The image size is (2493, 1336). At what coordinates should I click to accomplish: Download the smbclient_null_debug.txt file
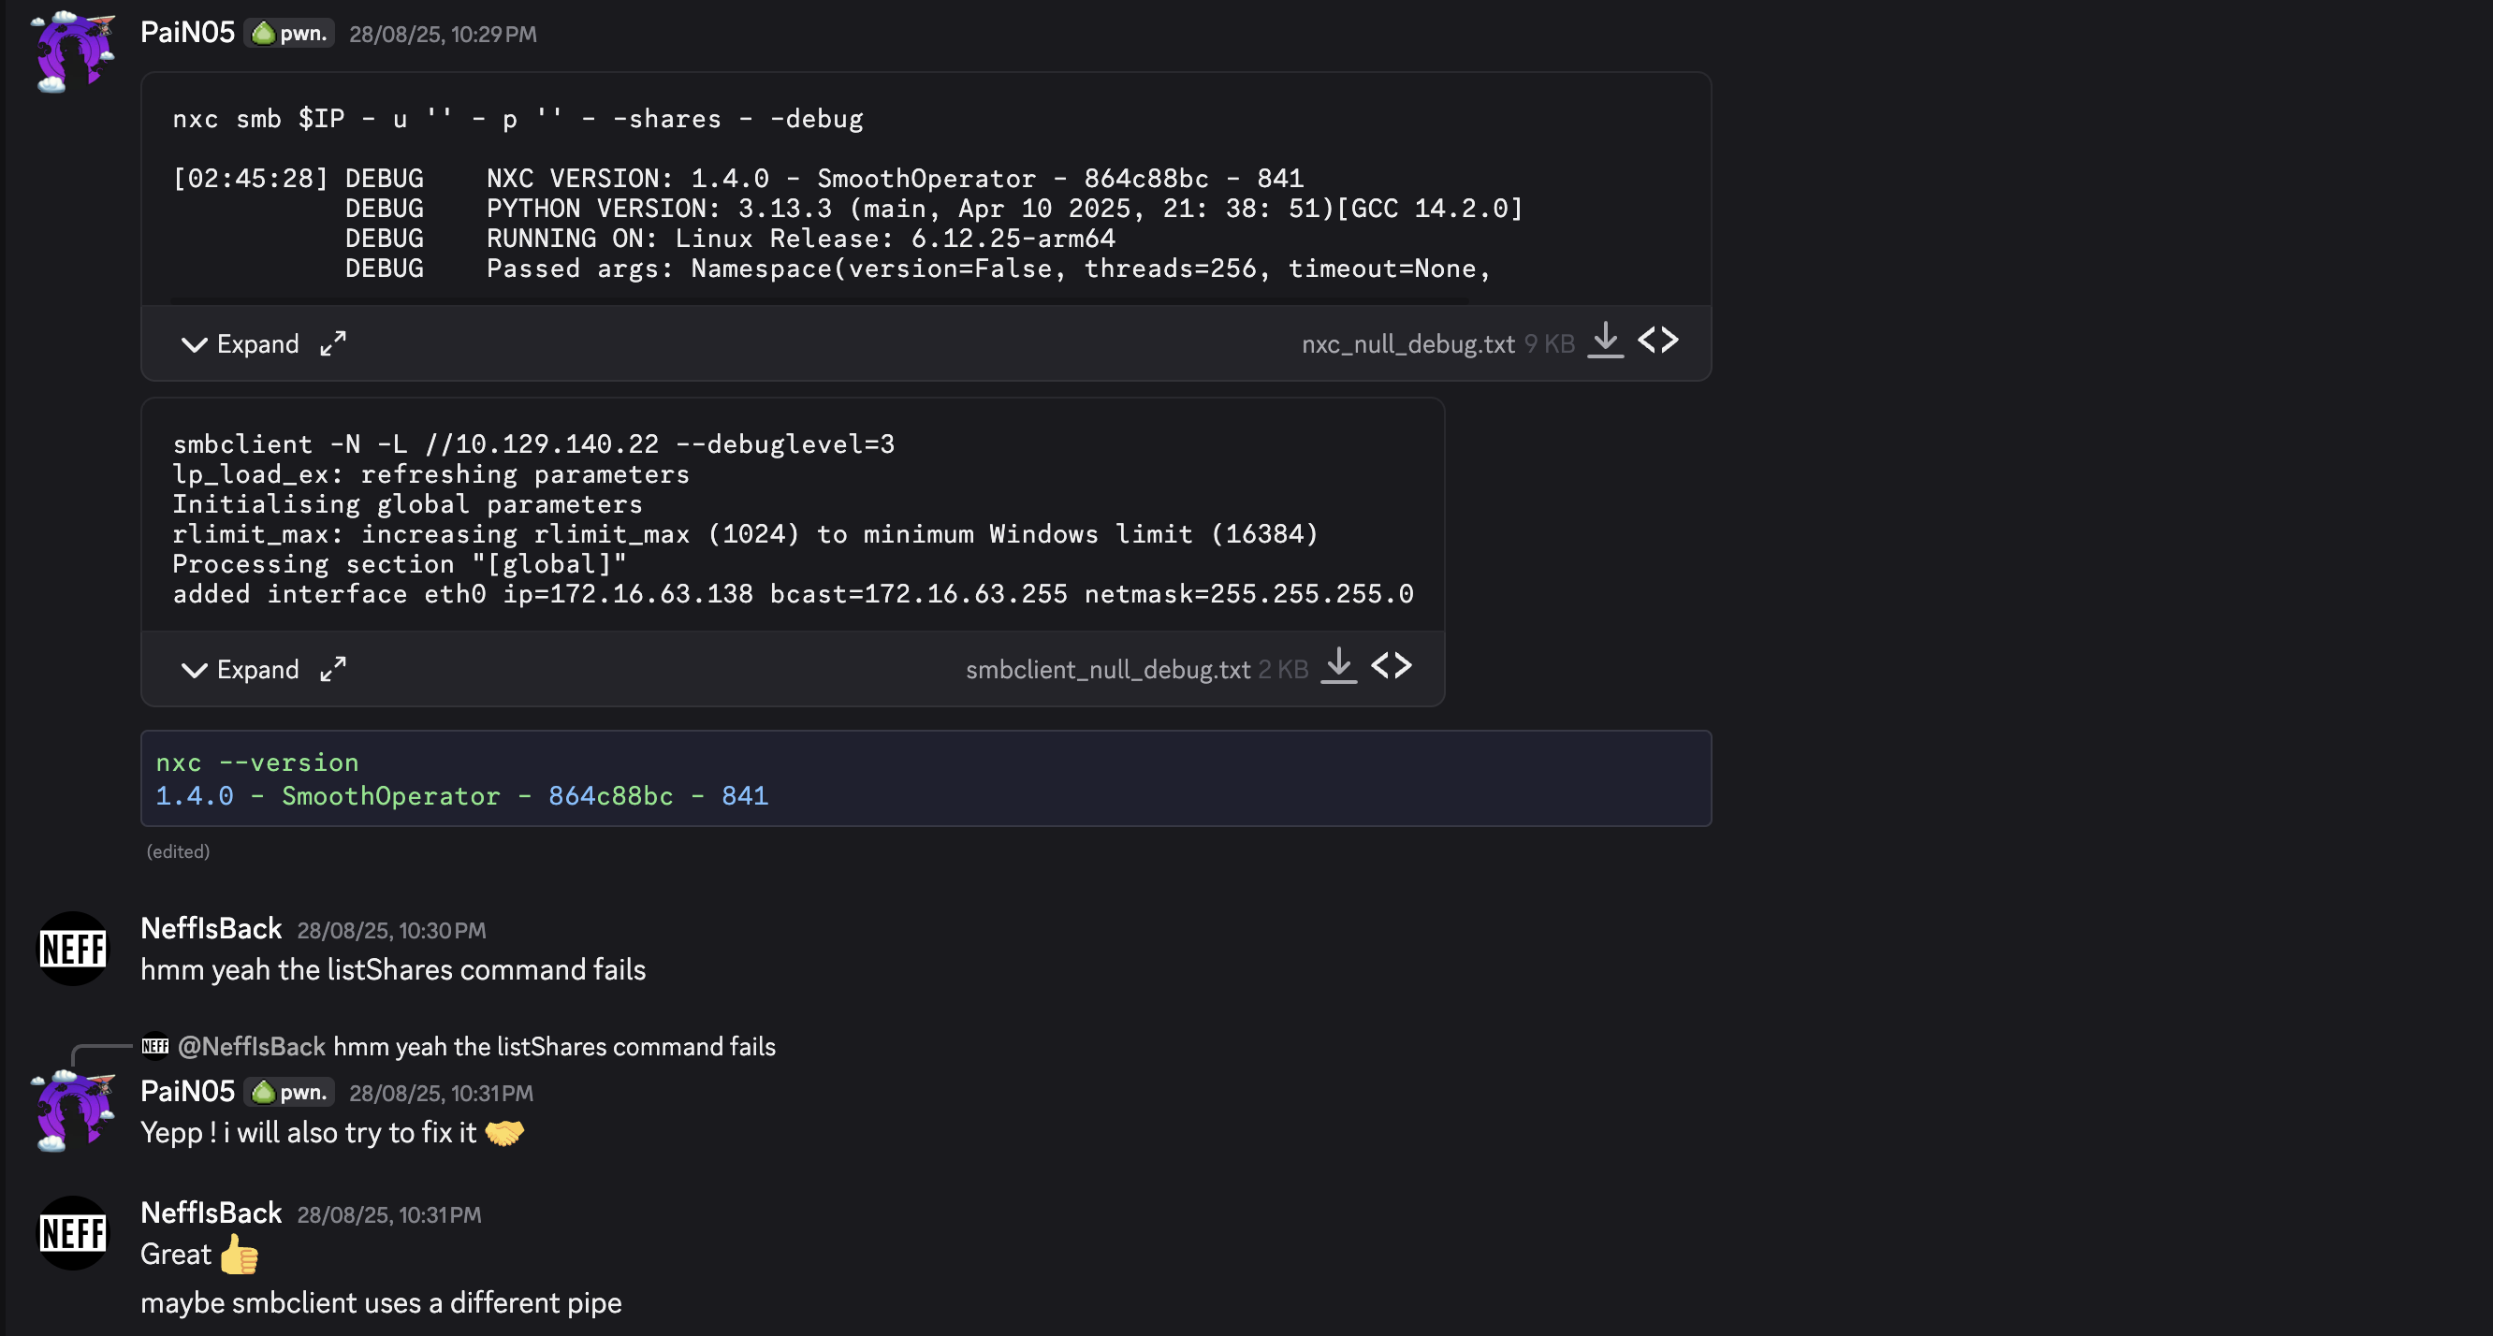click(1338, 665)
